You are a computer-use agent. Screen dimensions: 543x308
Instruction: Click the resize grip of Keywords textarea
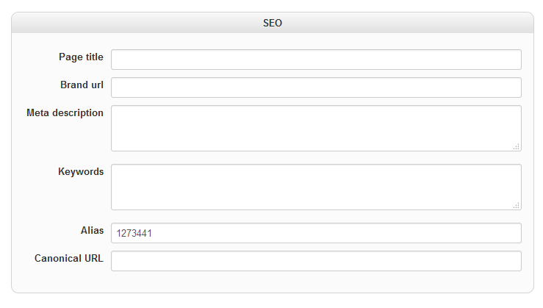coord(517,206)
